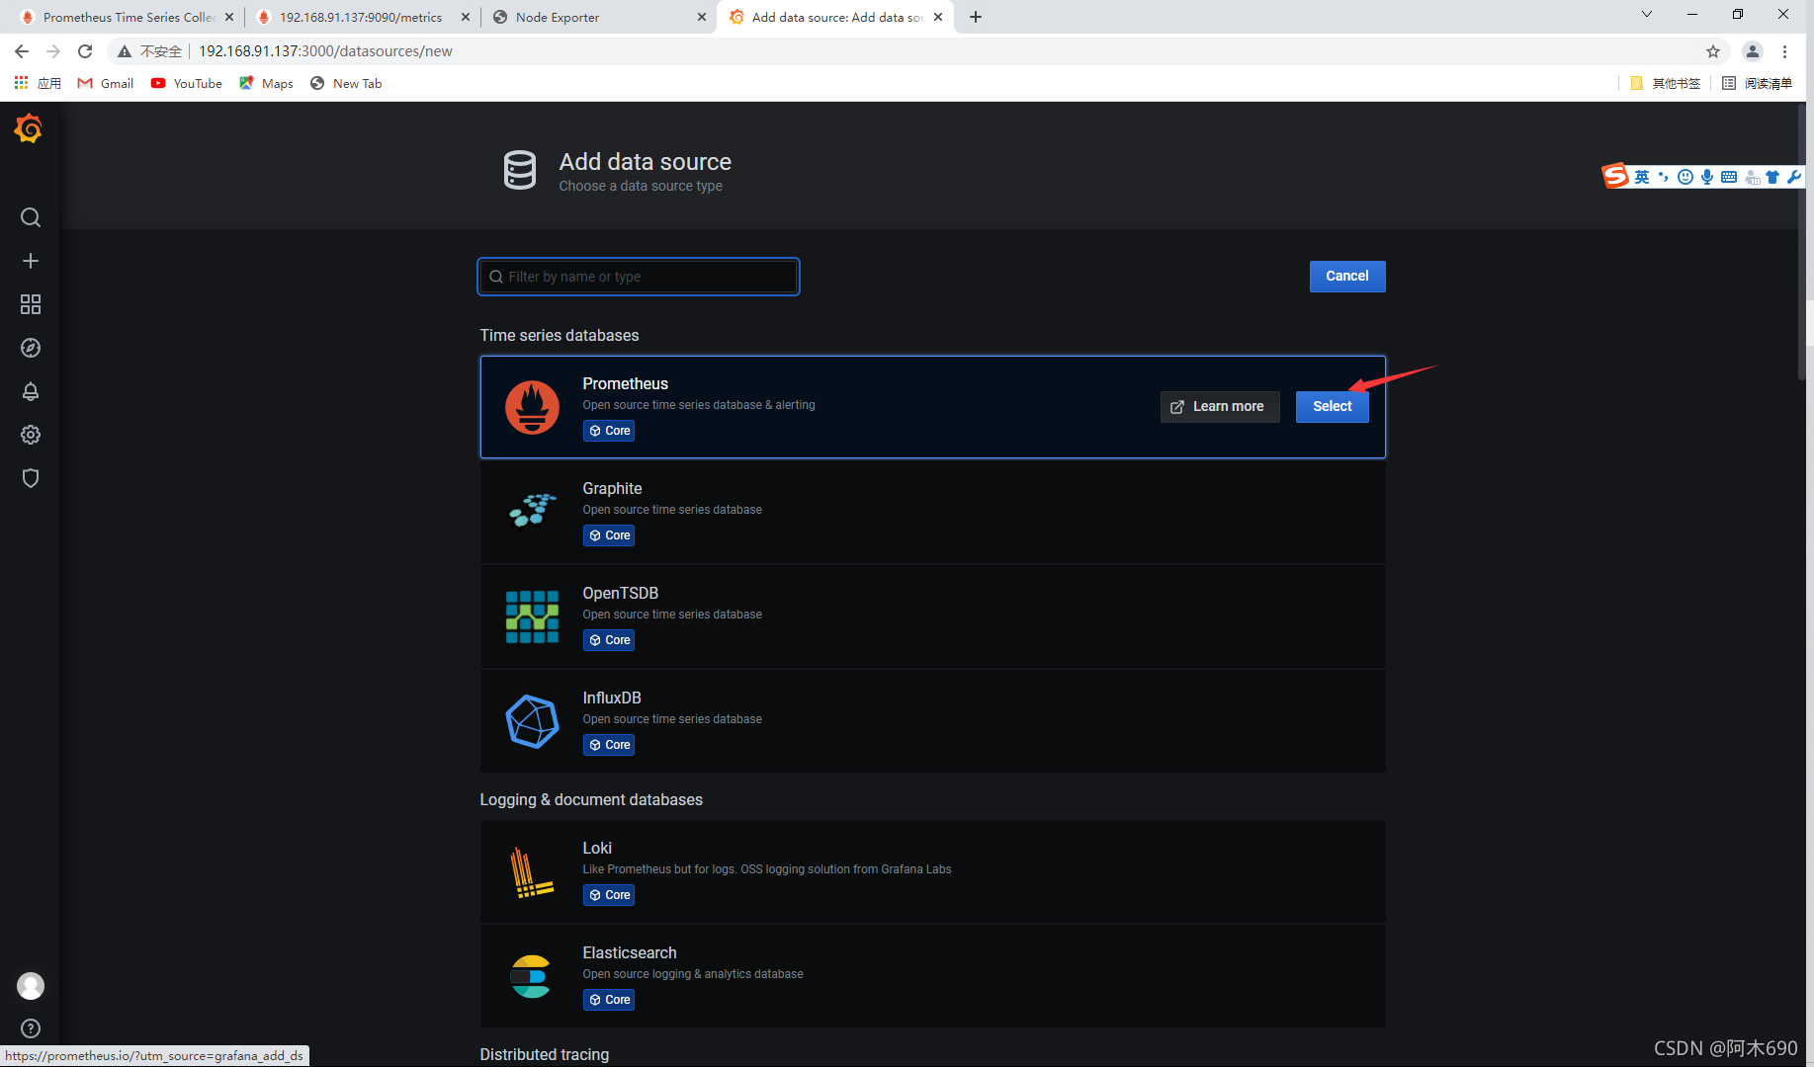This screenshot has width=1814, height=1067.
Task: Open Other bookmarks folder
Action: coord(1666,83)
